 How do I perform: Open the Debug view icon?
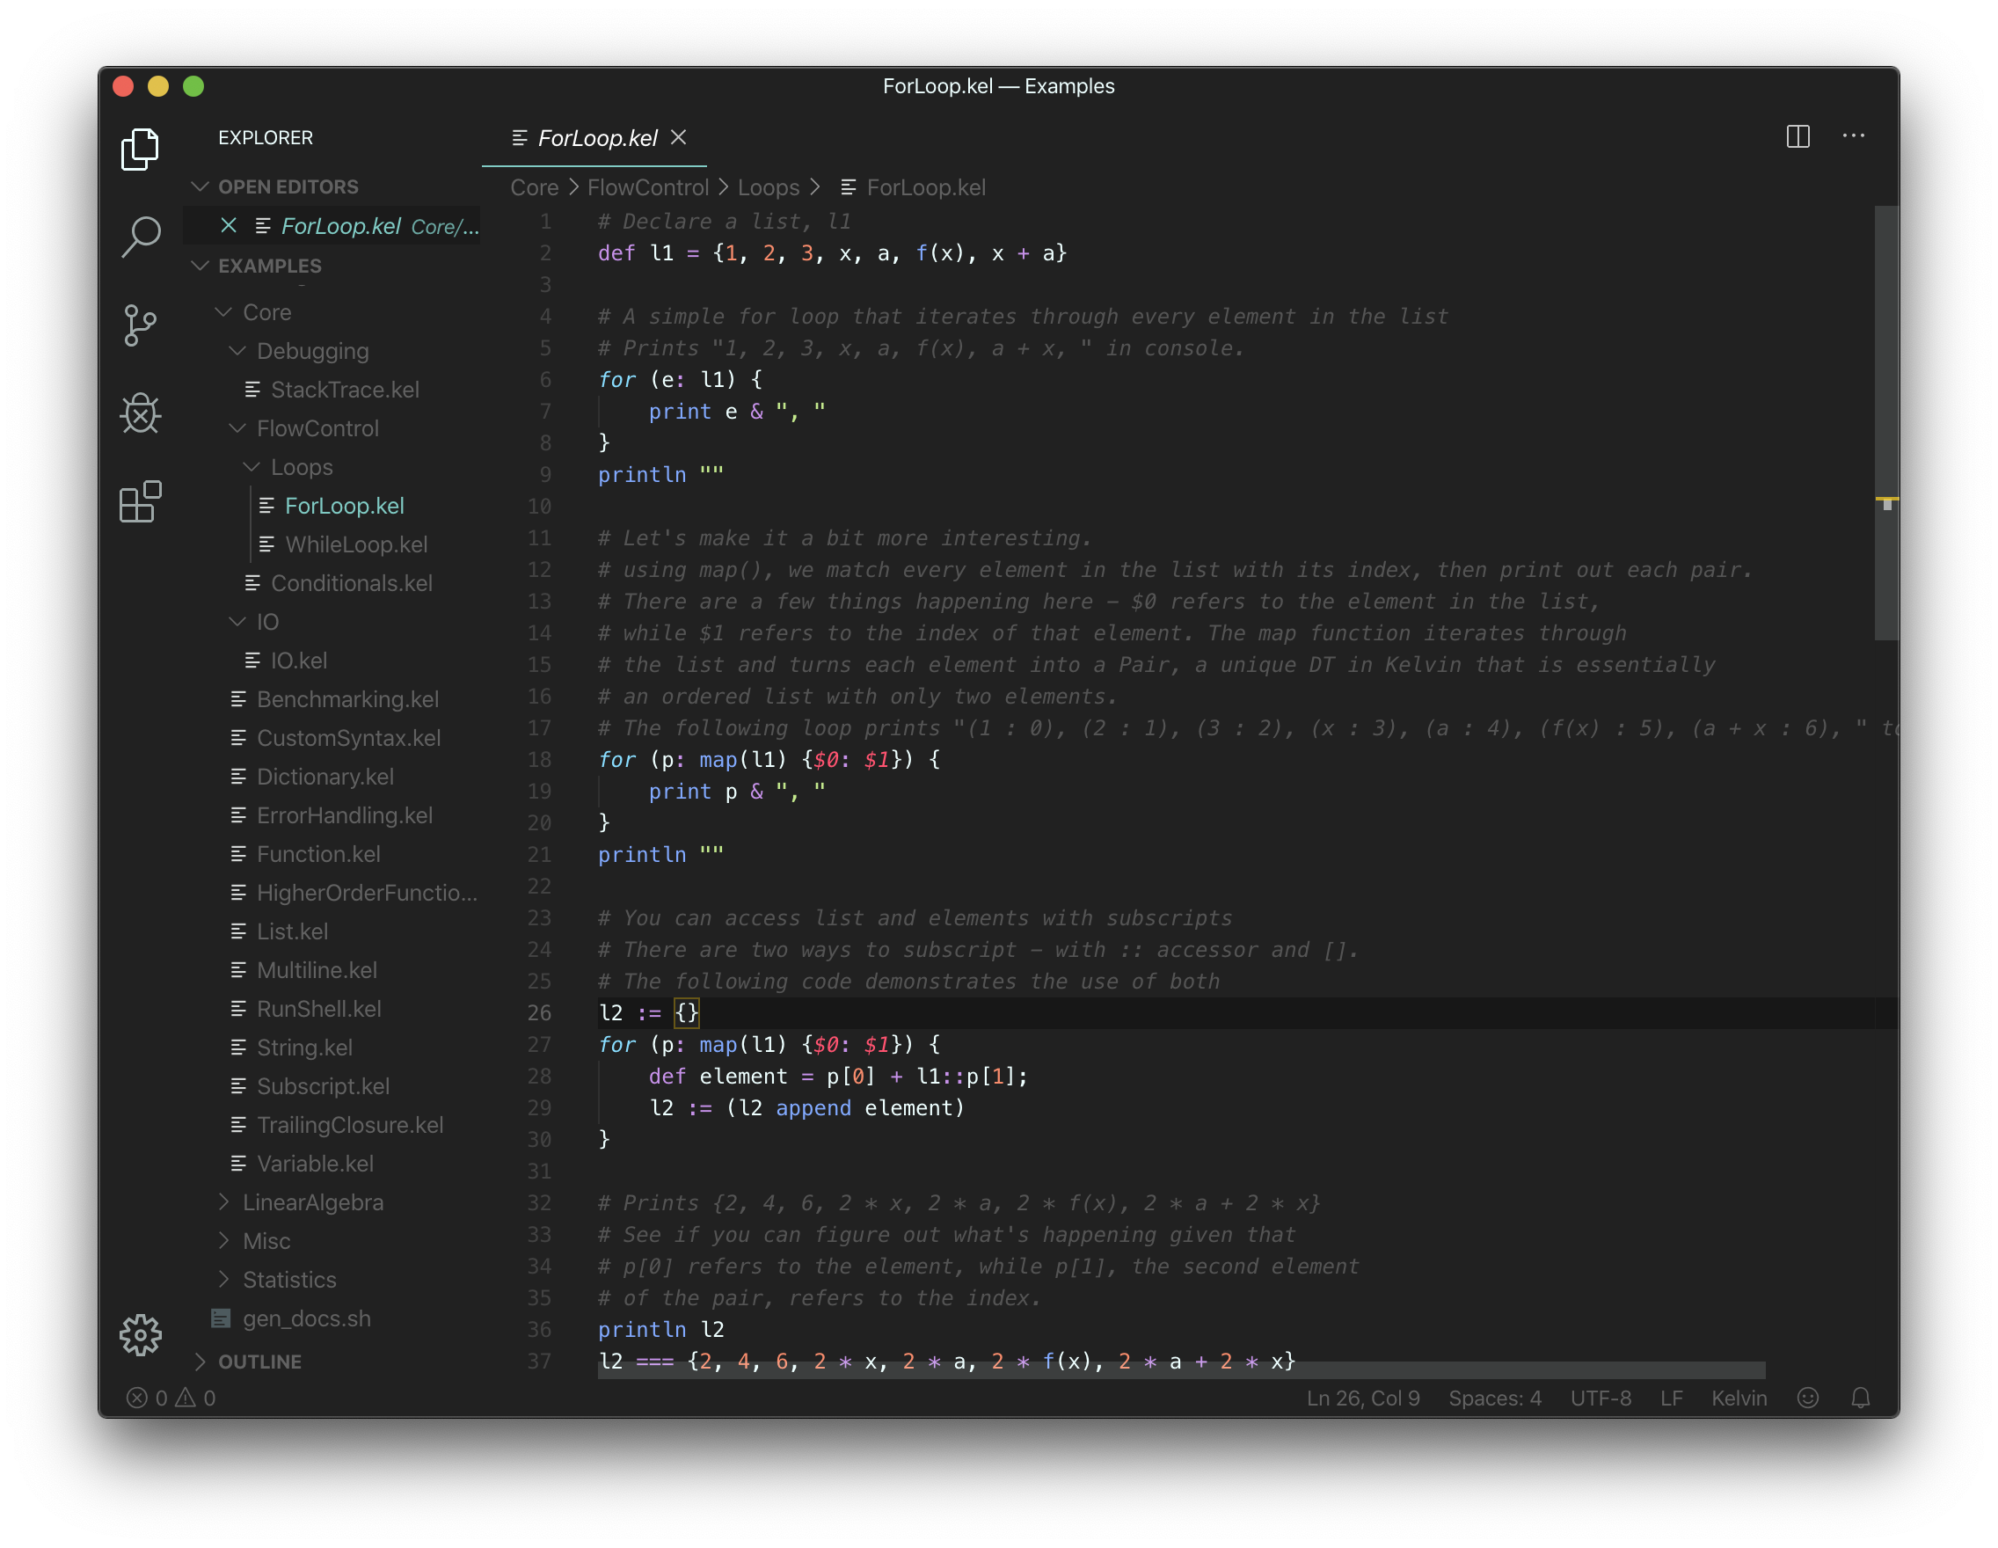[140, 413]
